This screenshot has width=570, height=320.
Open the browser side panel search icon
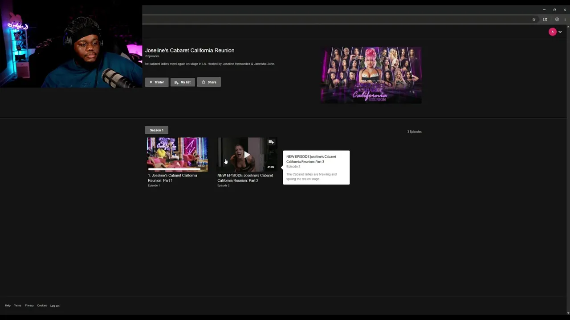[545, 20]
